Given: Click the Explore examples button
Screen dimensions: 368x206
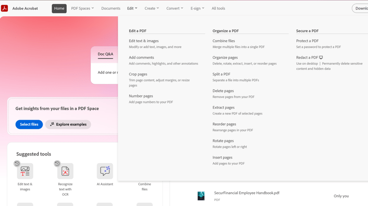Looking at the screenshot, I should (x=68, y=124).
